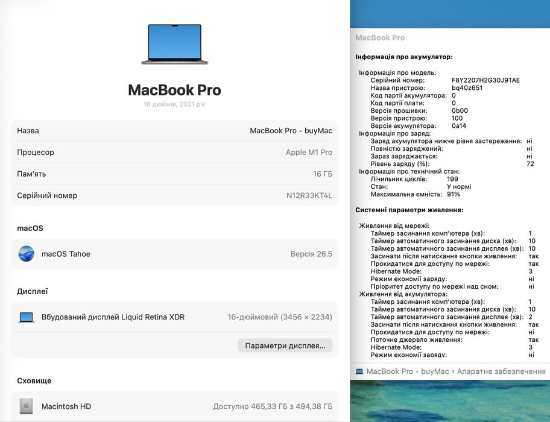Viewport: 550px width, 422px height.
Task: Click Версія прошивки label
Action: pos(399,110)
